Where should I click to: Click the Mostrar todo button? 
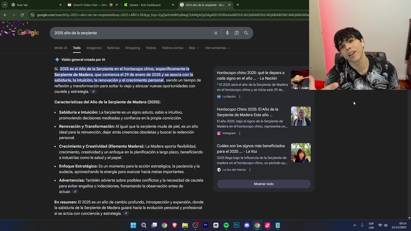264,184
